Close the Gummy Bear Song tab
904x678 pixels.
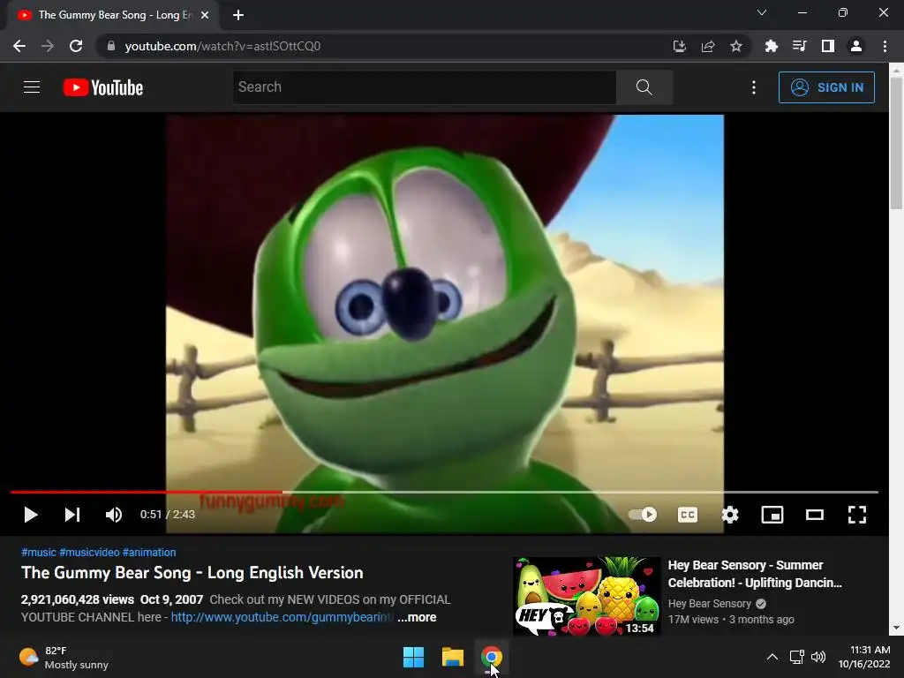click(205, 15)
